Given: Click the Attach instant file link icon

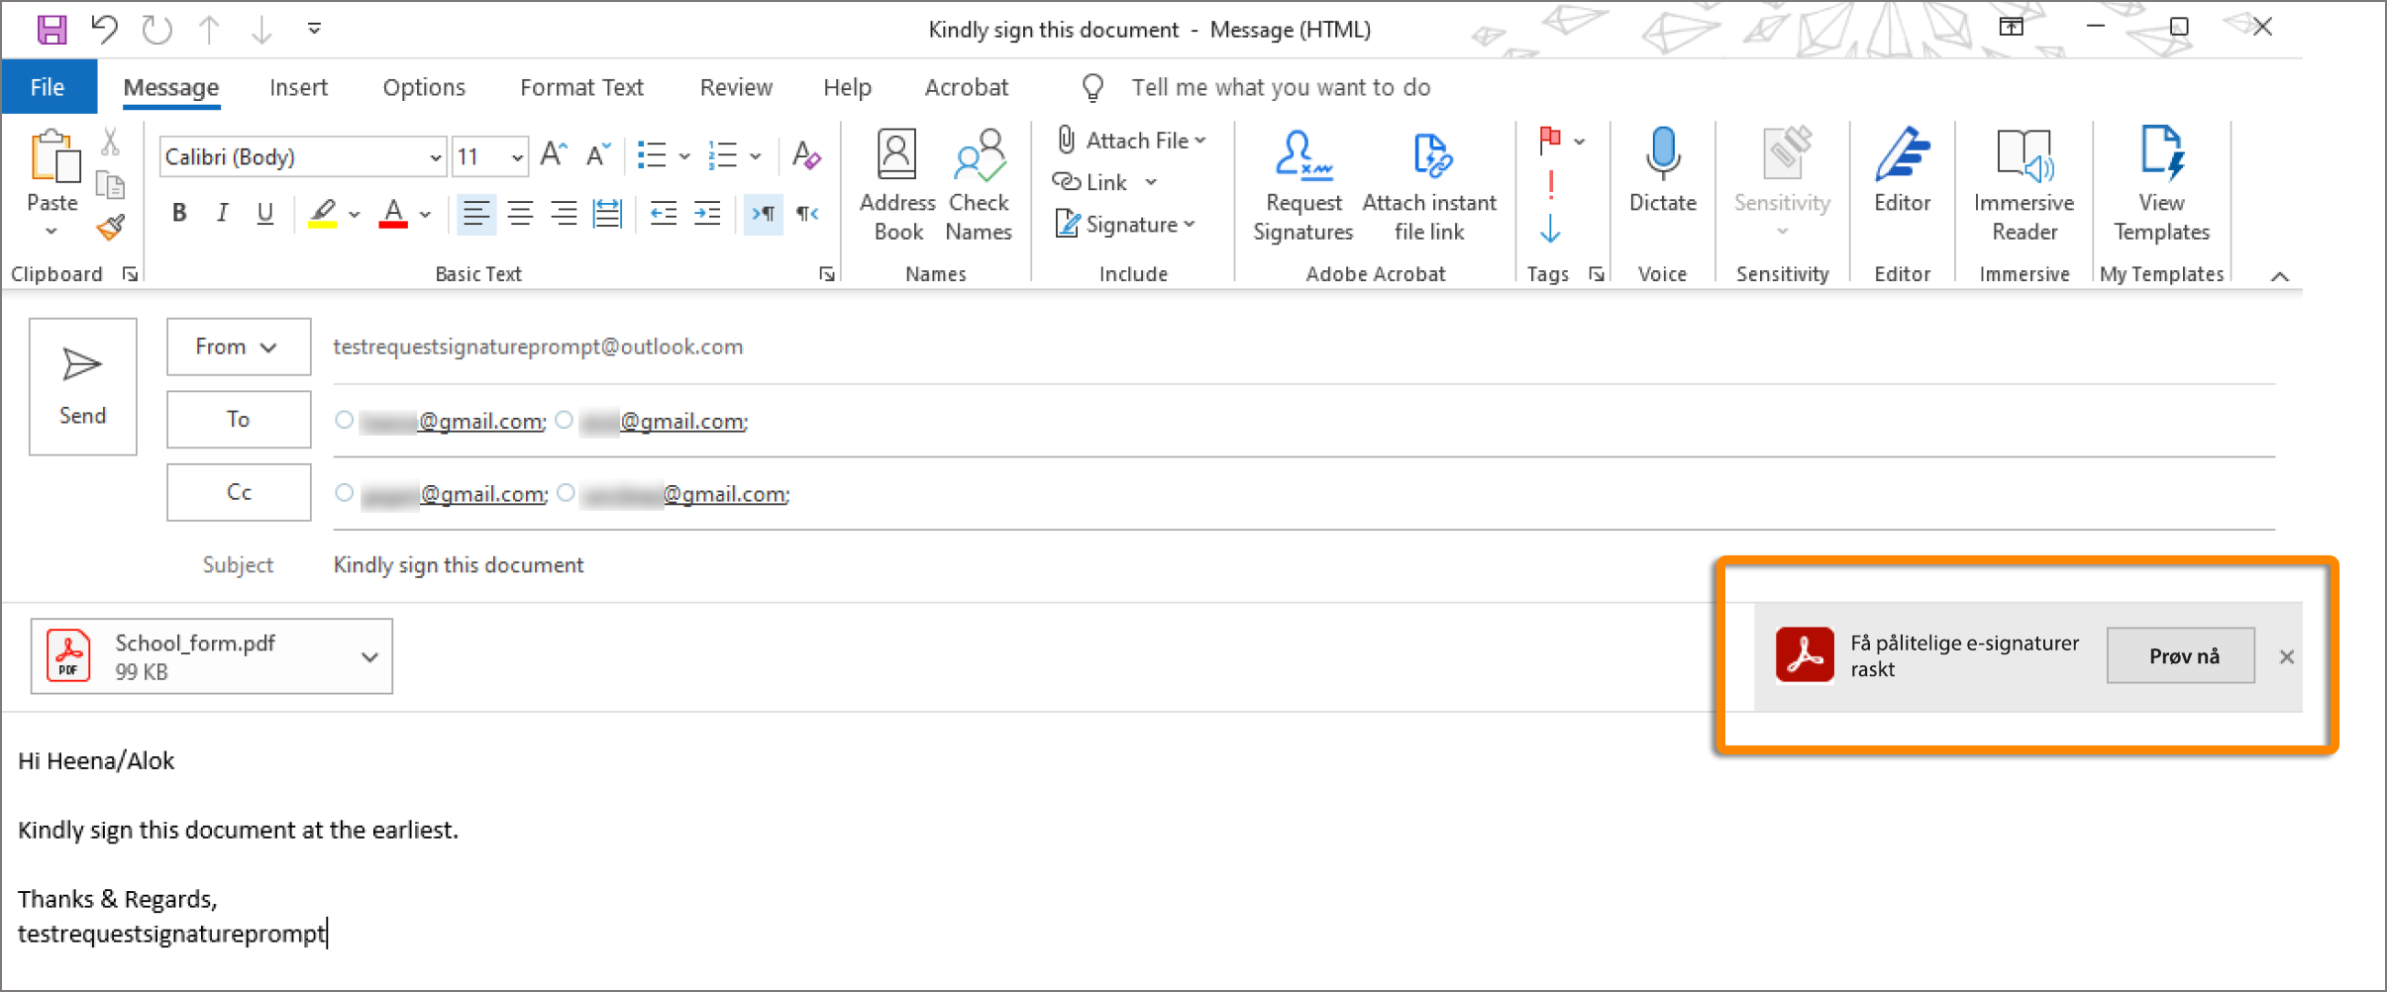Looking at the screenshot, I should tap(1429, 158).
